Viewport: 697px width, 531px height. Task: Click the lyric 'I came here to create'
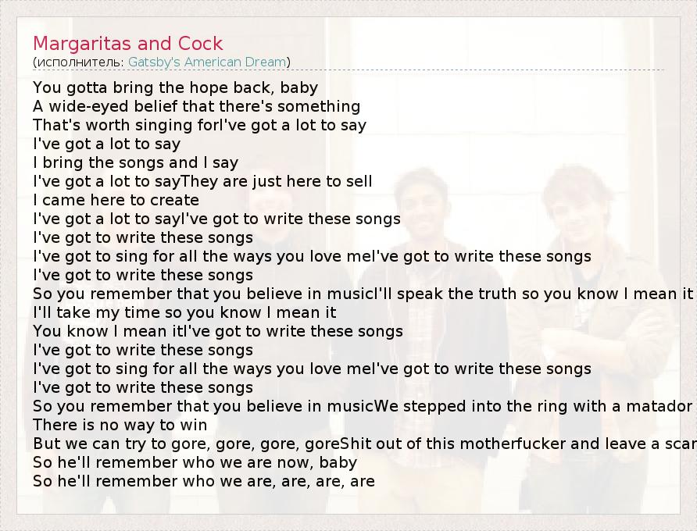(x=116, y=200)
